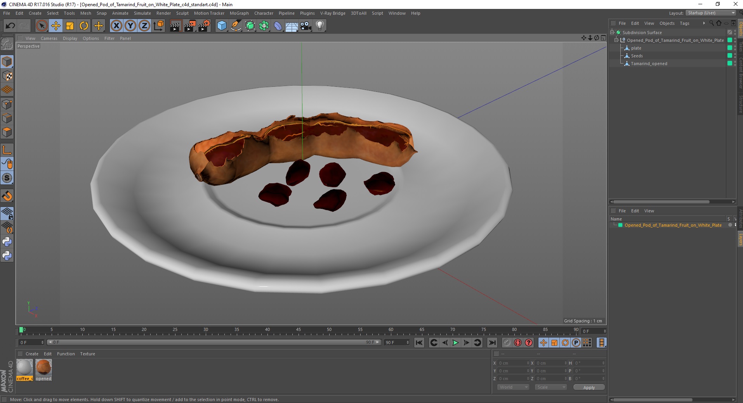Toggle Z axis lock
Screen dimensions: 743x403
pos(144,26)
